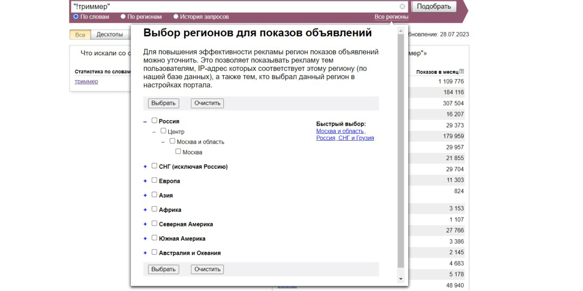Switch to the Десктопы tab
Viewport: 583px width, 291px height.
click(x=109, y=35)
